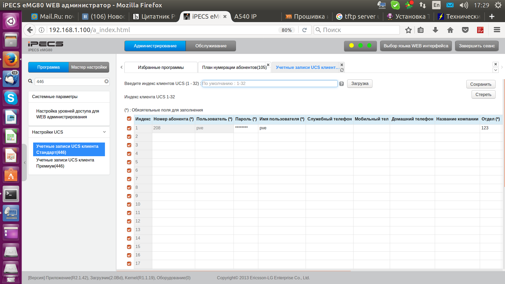
Task: Switch to the Обслуживание tab
Action: coord(211,46)
